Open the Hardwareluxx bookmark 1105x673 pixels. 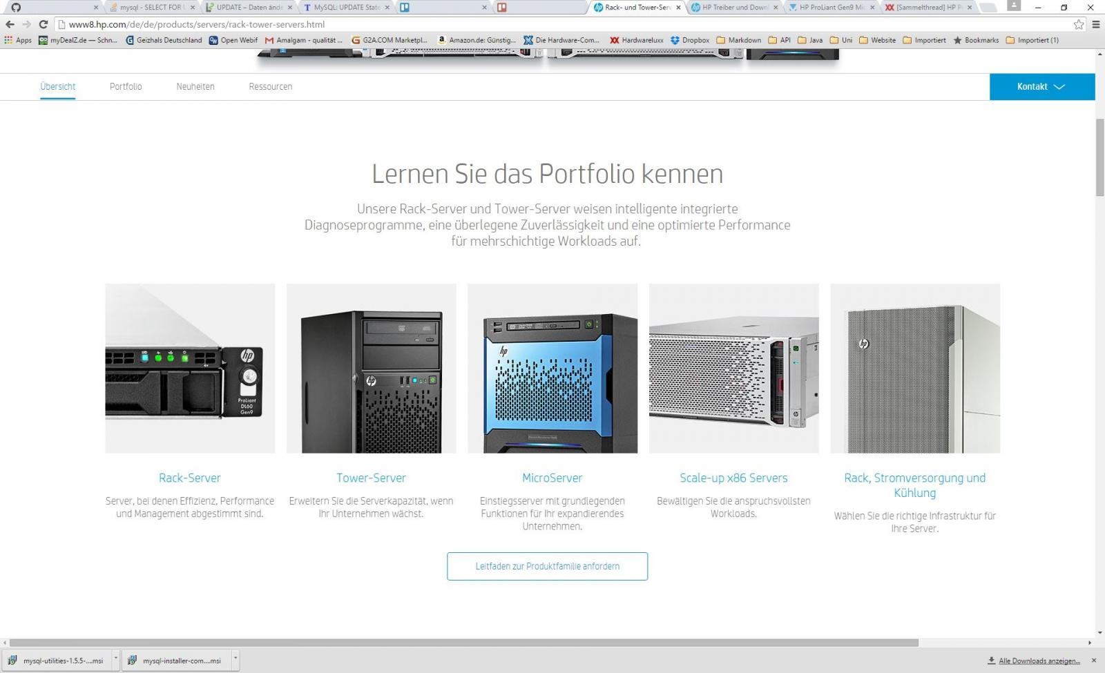pos(637,40)
